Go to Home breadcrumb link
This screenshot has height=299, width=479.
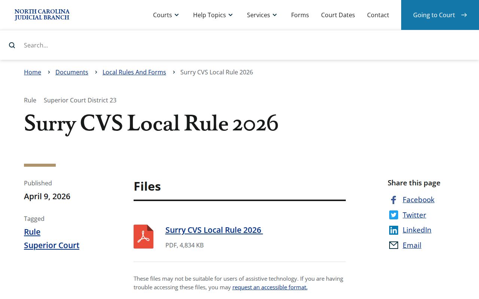click(33, 72)
